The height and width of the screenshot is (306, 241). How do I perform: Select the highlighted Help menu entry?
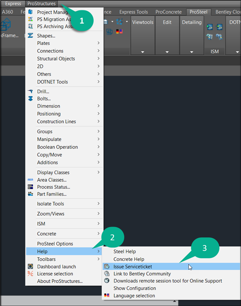tap(64, 251)
